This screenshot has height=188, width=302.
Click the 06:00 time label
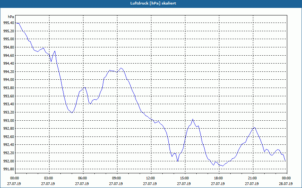click(82, 178)
